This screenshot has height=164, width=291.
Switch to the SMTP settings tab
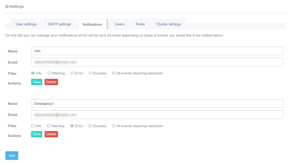(59, 24)
